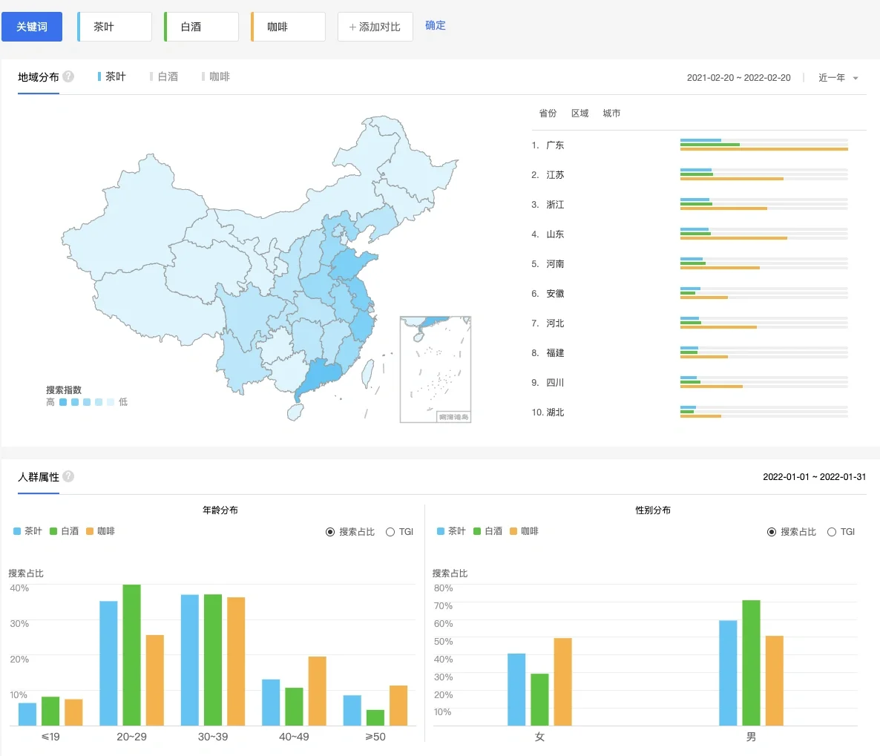Click the ≥50 age axis label
880x756 pixels.
[x=375, y=737]
